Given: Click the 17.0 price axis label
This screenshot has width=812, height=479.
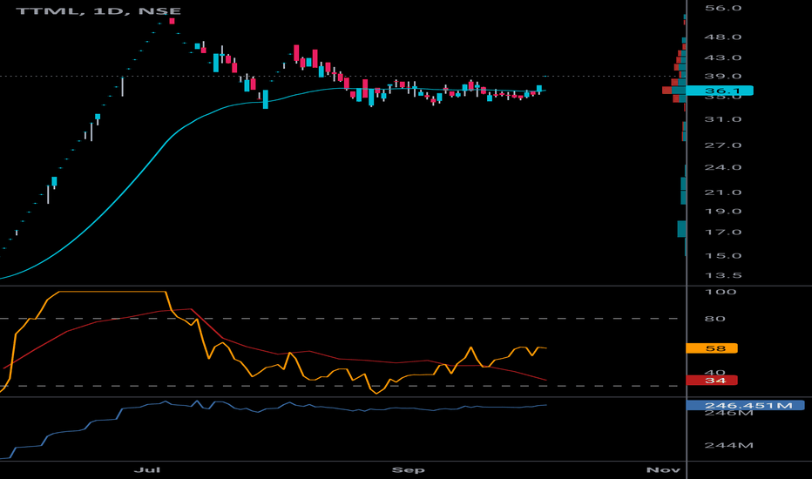Looking at the screenshot, I should click(723, 233).
